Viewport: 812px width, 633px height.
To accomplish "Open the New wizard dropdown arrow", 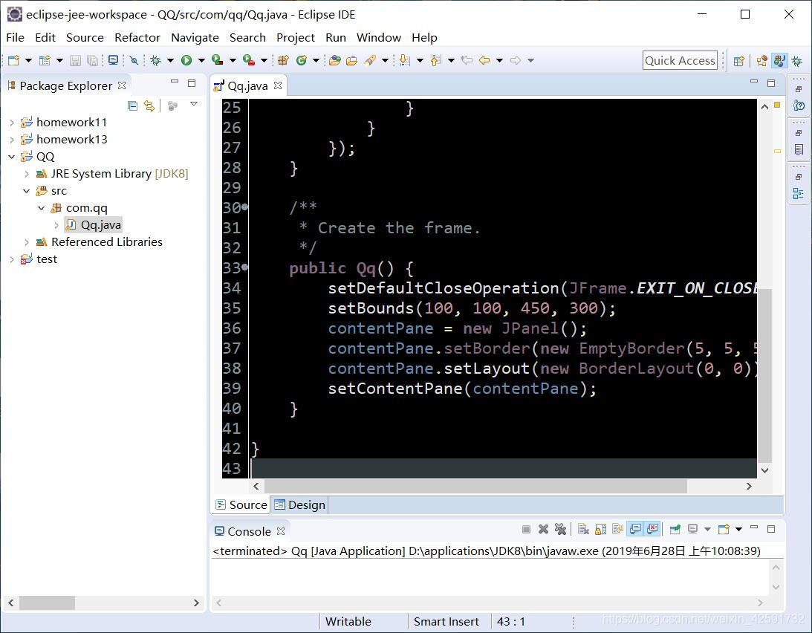I will coord(28,61).
